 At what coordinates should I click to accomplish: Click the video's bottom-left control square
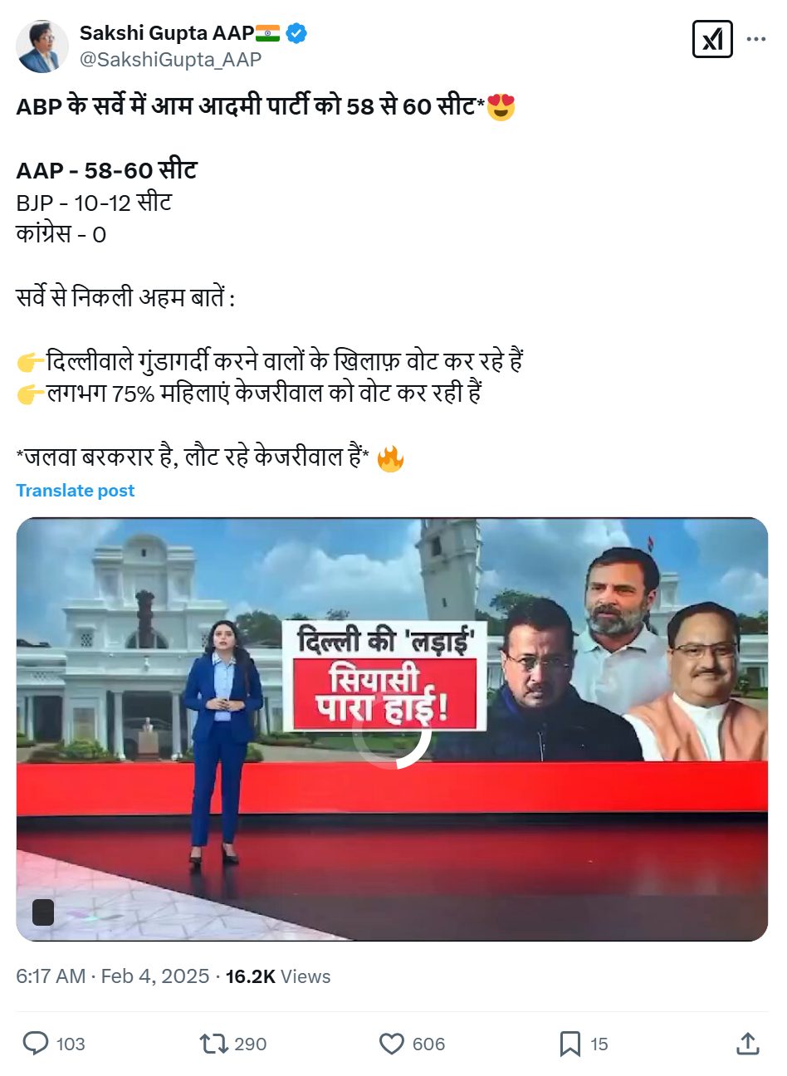point(43,912)
